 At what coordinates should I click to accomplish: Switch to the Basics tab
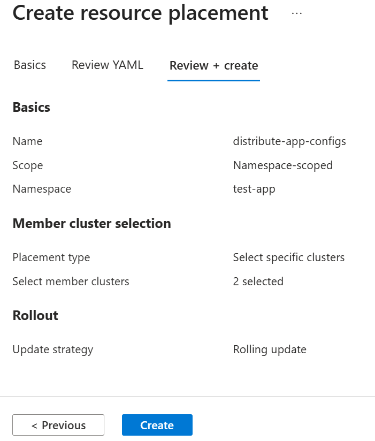tap(30, 65)
